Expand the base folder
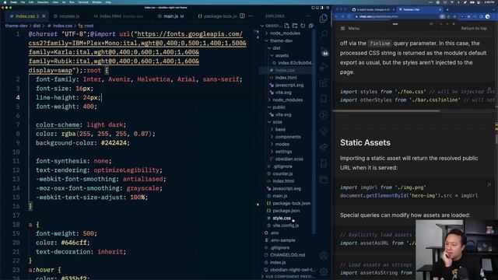Viewport: 498px width, 280px height. tap(280, 129)
